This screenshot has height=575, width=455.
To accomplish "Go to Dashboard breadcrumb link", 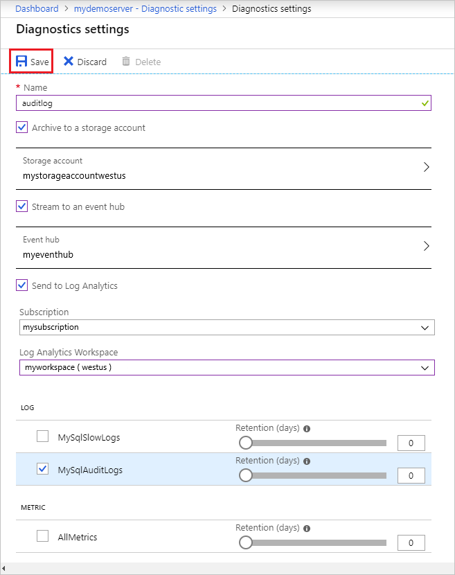I will tap(37, 8).
